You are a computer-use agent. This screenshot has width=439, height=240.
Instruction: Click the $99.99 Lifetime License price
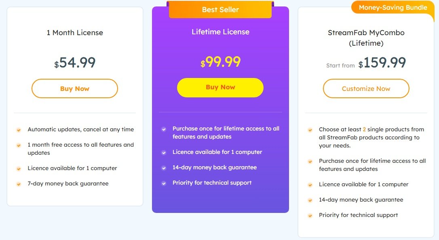coord(220,62)
